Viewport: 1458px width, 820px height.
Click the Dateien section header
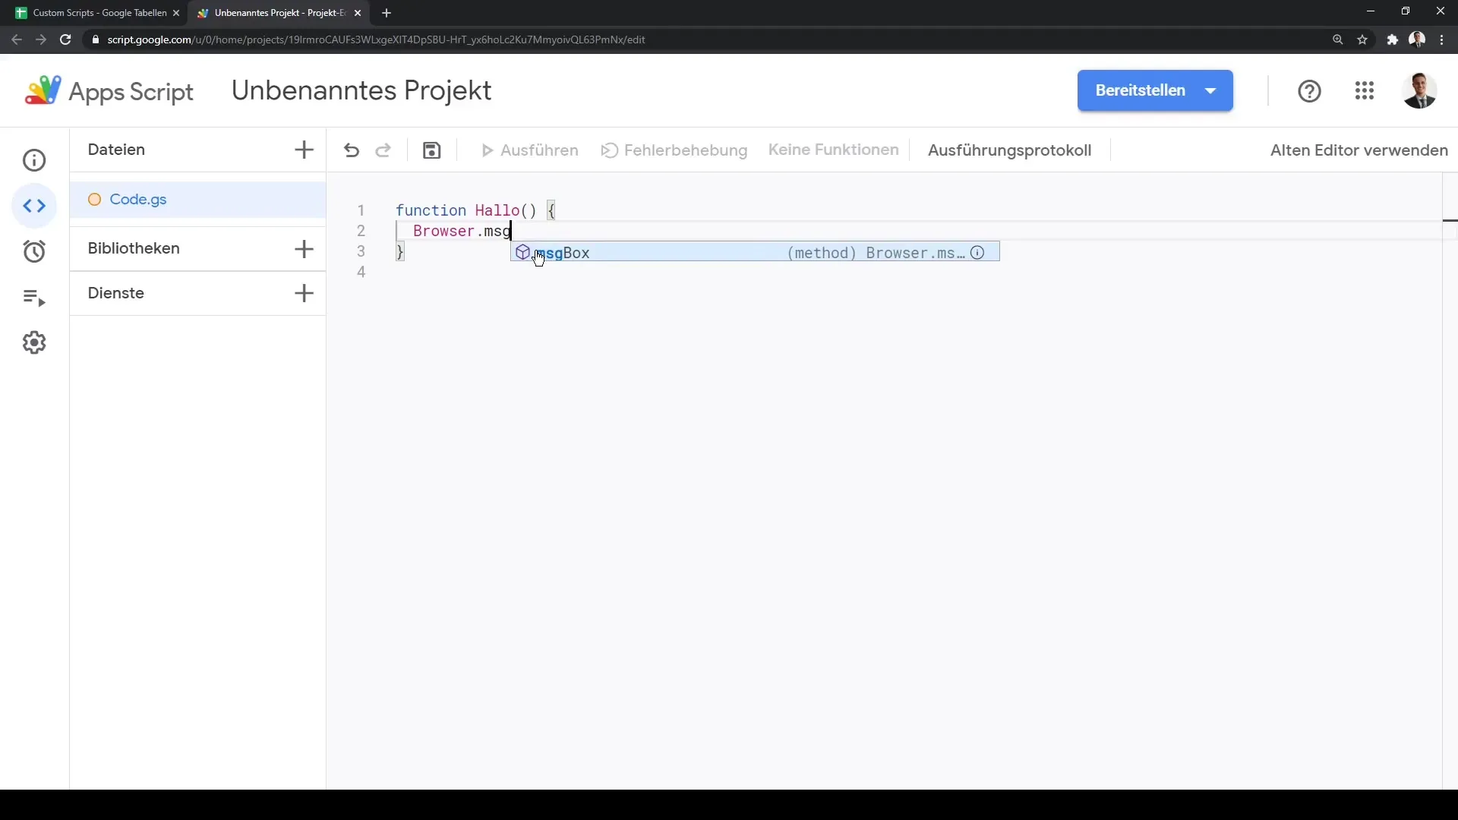point(116,150)
